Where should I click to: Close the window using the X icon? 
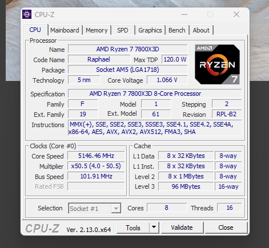(236, 14)
